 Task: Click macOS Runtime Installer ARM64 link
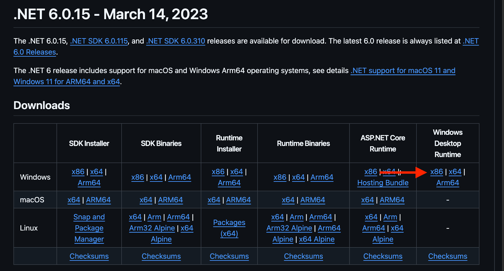[x=238, y=200]
